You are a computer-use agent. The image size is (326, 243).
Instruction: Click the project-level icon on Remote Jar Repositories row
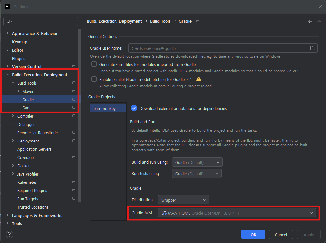(74, 132)
